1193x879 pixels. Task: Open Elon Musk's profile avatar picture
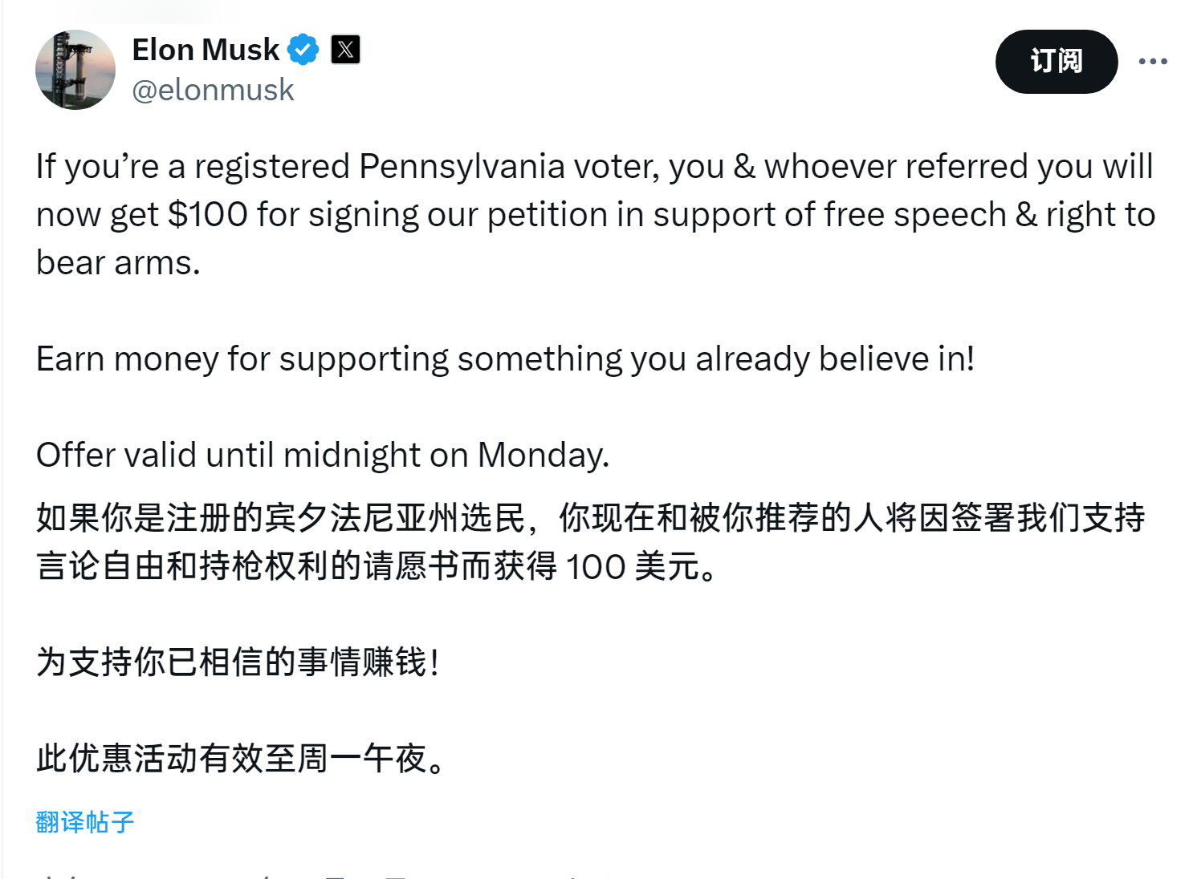coord(75,70)
